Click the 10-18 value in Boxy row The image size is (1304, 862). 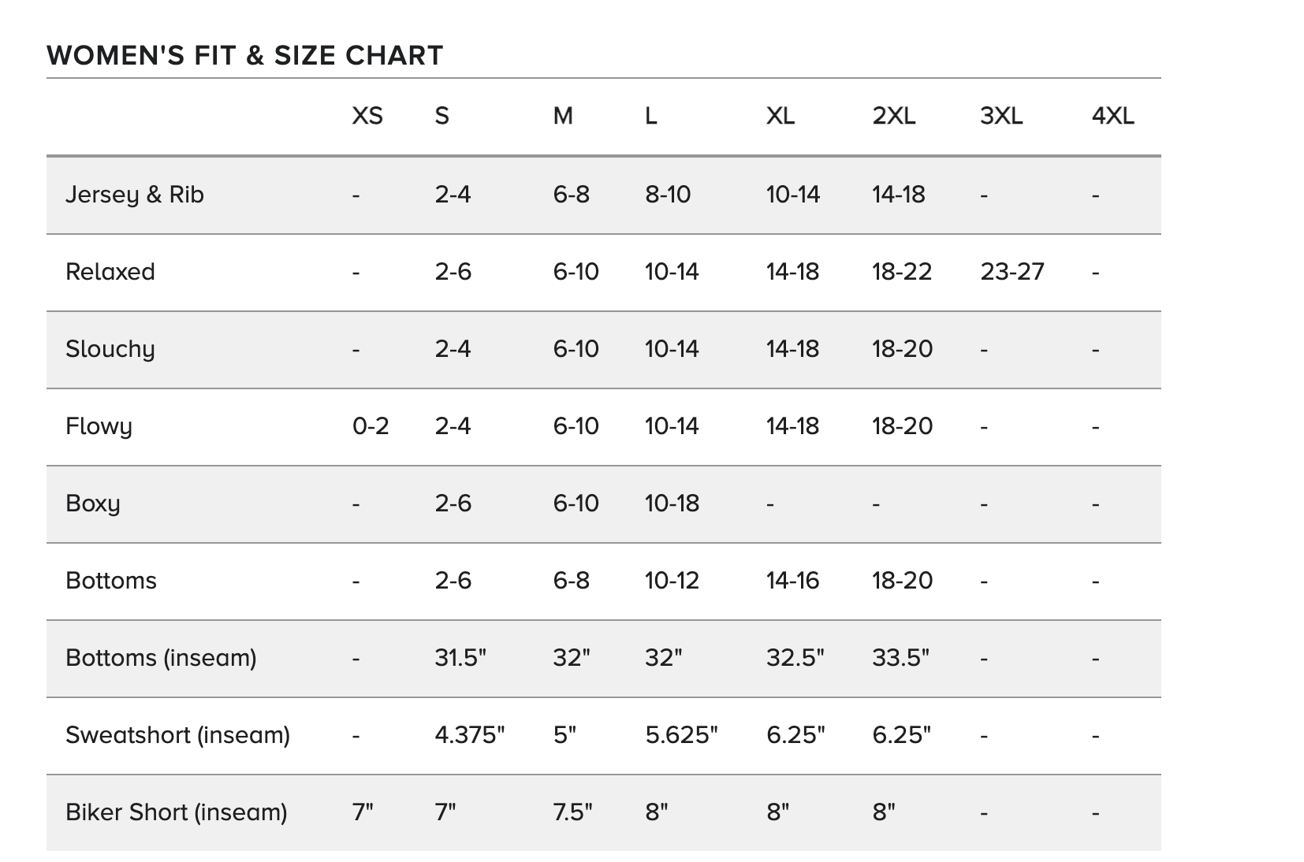tap(672, 503)
